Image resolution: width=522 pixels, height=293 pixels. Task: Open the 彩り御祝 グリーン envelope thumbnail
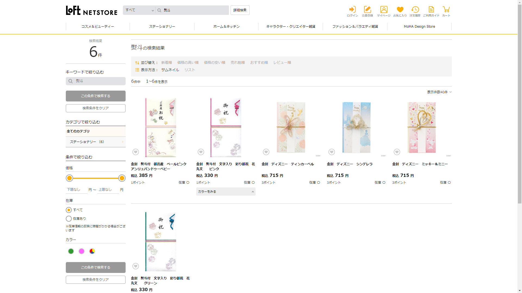click(161, 242)
